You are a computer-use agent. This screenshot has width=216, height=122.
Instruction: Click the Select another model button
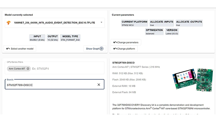20,49
